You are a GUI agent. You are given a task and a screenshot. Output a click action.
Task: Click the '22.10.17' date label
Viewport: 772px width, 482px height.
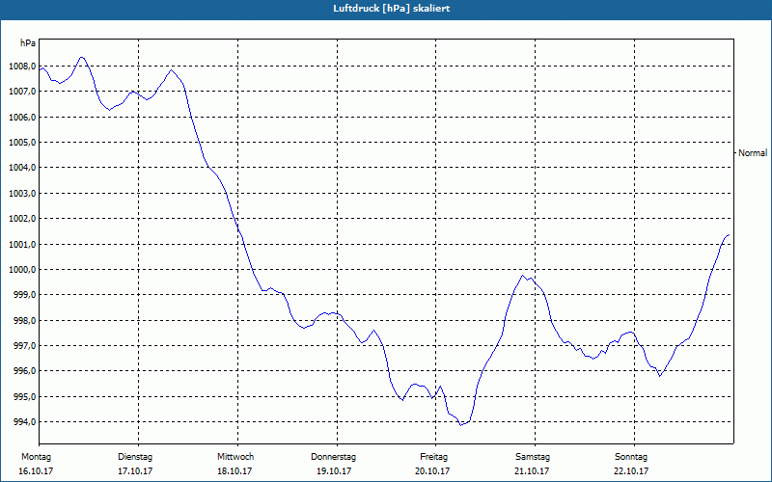coord(631,471)
